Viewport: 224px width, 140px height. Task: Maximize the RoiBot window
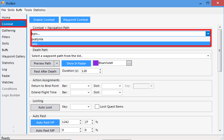[208, 3]
